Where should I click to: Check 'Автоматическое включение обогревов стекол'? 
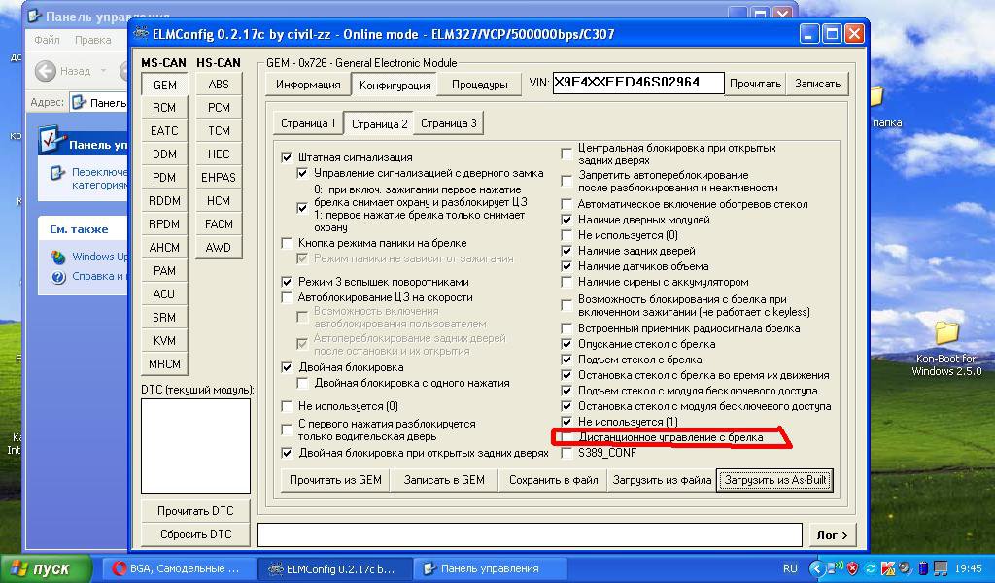point(566,204)
